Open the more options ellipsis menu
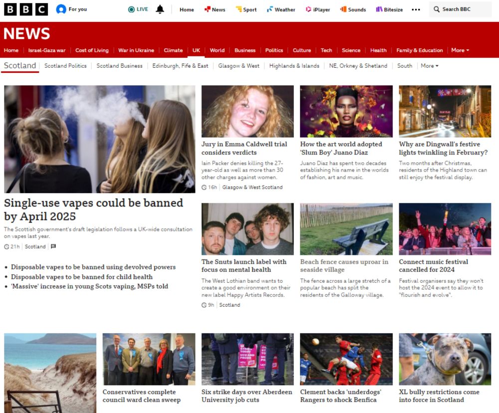The height and width of the screenshot is (413, 499). tap(416, 9)
